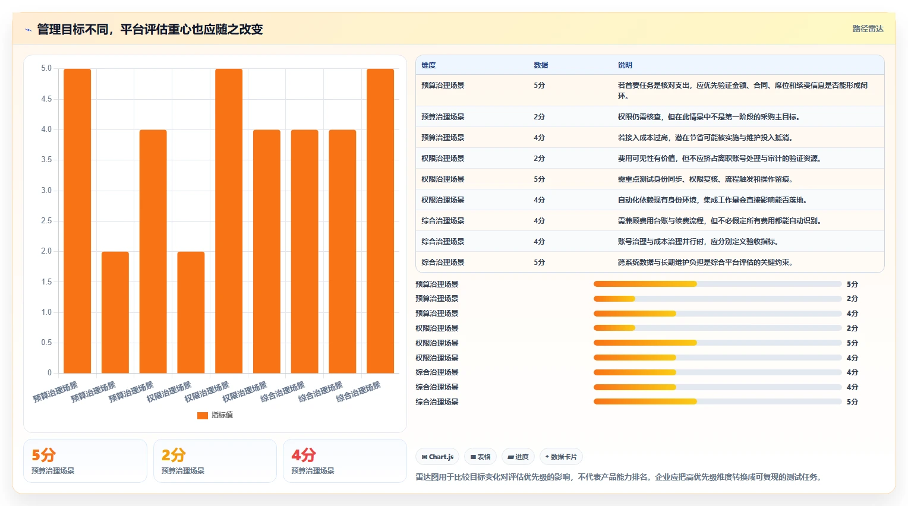Select the row explaining 权限仍需核查
Screen dimensions: 908x506
[650, 117]
